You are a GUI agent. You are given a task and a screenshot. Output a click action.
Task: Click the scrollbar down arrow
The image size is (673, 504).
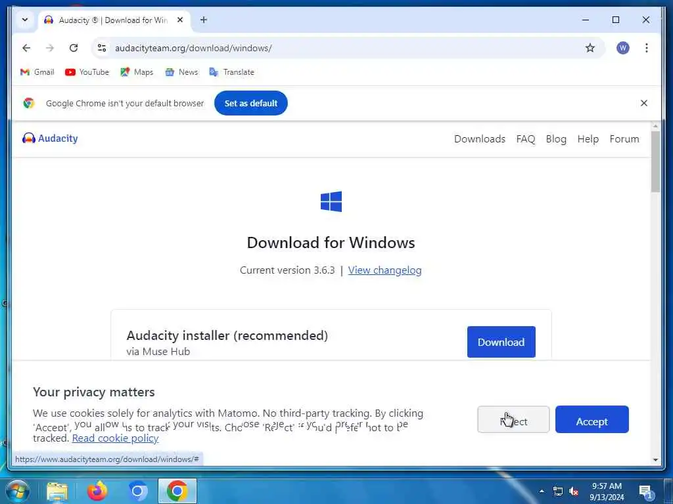(655, 460)
